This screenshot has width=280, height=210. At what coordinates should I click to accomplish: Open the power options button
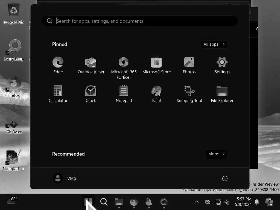225,178
